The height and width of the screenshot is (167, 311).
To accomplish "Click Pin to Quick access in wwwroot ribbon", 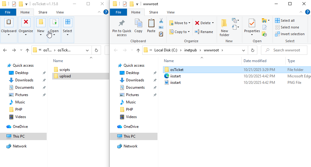I will pos(121,28).
